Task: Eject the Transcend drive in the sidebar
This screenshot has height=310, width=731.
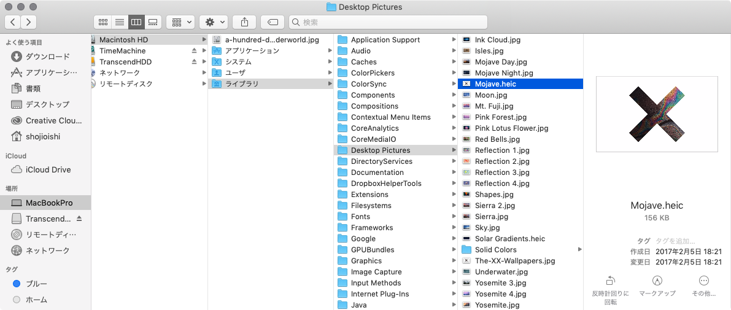Action: point(79,219)
